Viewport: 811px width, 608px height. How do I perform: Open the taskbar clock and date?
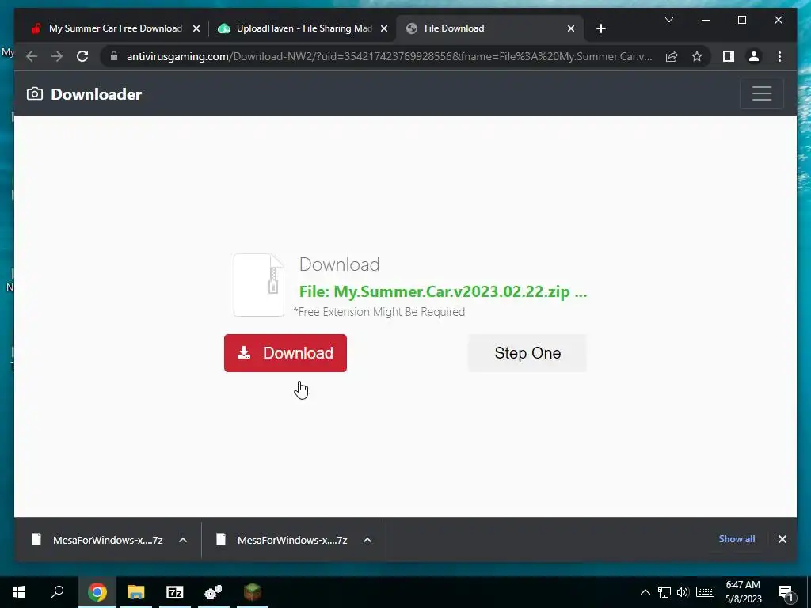click(743, 592)
